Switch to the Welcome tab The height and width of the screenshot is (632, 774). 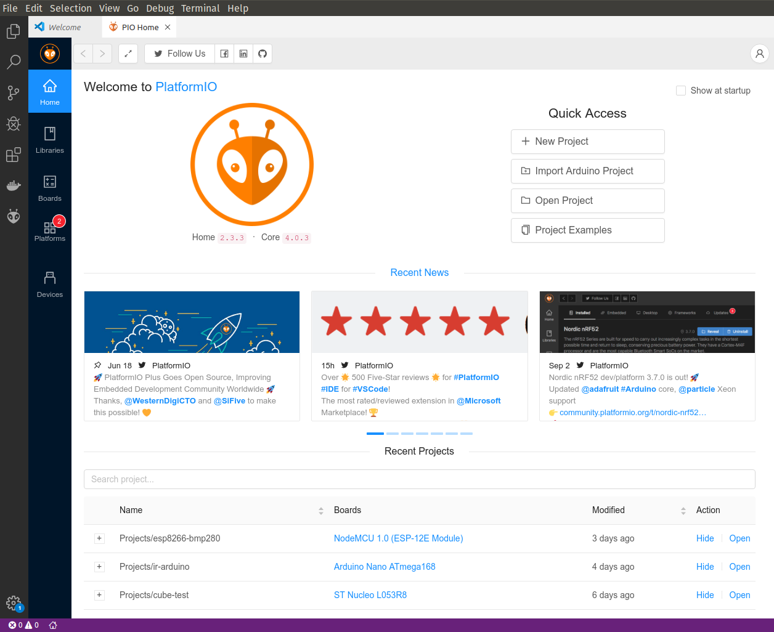pyautogui.click(x=65, y=27)
